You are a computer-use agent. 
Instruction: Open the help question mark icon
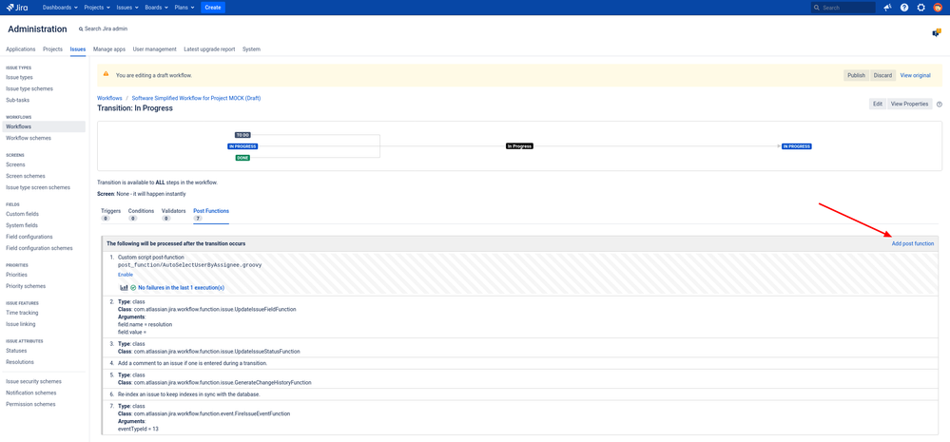(x=904, y=8)
